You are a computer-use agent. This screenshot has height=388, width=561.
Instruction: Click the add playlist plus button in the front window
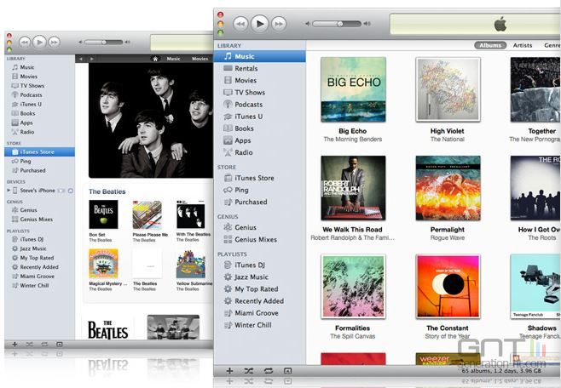coord(229,371)
